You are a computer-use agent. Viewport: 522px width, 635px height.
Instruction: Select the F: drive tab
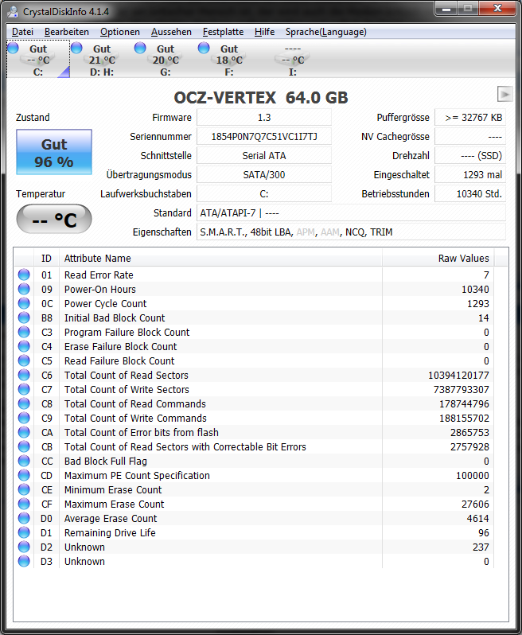tap(229, 60)
